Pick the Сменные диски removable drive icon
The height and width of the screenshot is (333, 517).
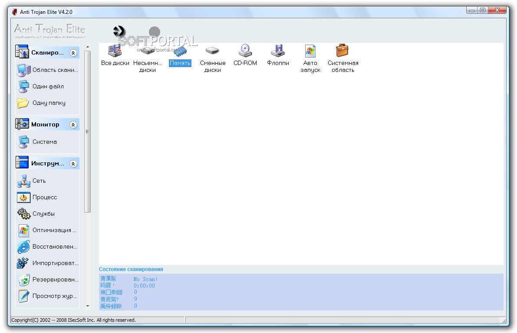tap(212, 51)
